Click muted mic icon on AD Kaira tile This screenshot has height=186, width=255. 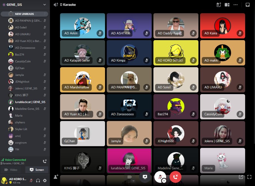point(240,33)
